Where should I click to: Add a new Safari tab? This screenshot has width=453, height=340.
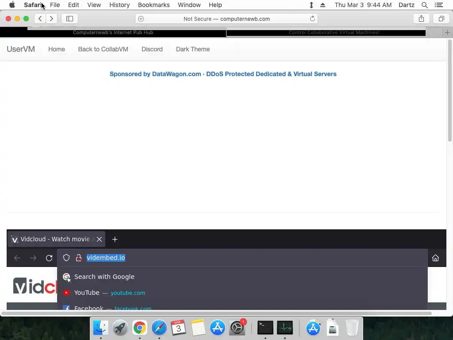[447, 32]
